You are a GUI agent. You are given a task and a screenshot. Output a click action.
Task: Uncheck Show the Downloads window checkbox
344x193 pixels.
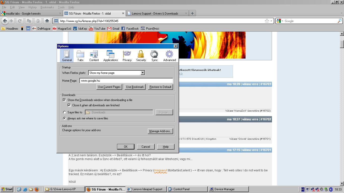coord(64,100)
